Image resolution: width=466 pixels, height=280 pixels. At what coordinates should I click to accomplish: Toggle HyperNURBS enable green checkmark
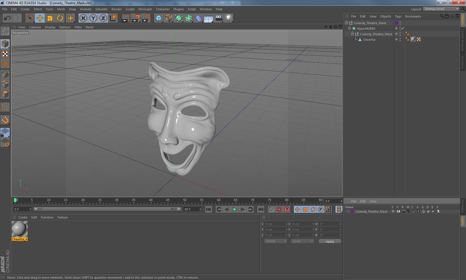pyautogui.click(x=403, y=28)
